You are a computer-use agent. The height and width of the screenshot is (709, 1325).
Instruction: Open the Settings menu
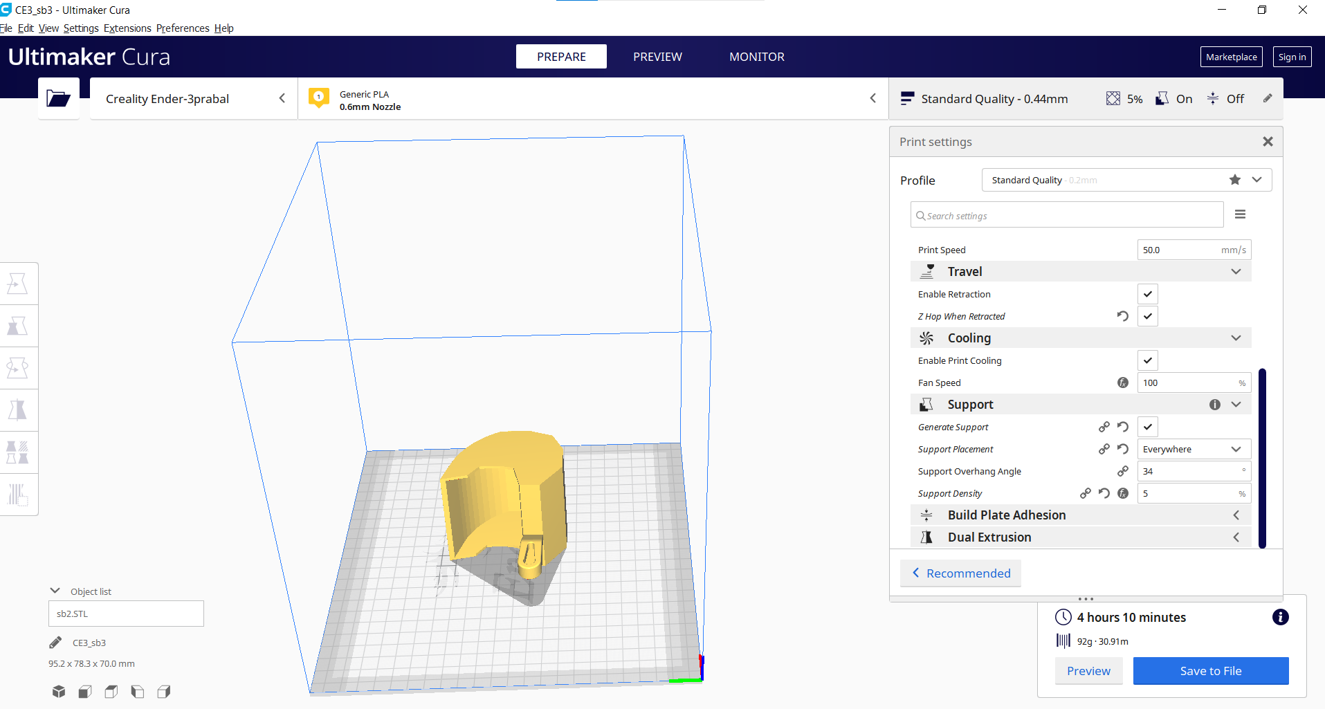81,28
